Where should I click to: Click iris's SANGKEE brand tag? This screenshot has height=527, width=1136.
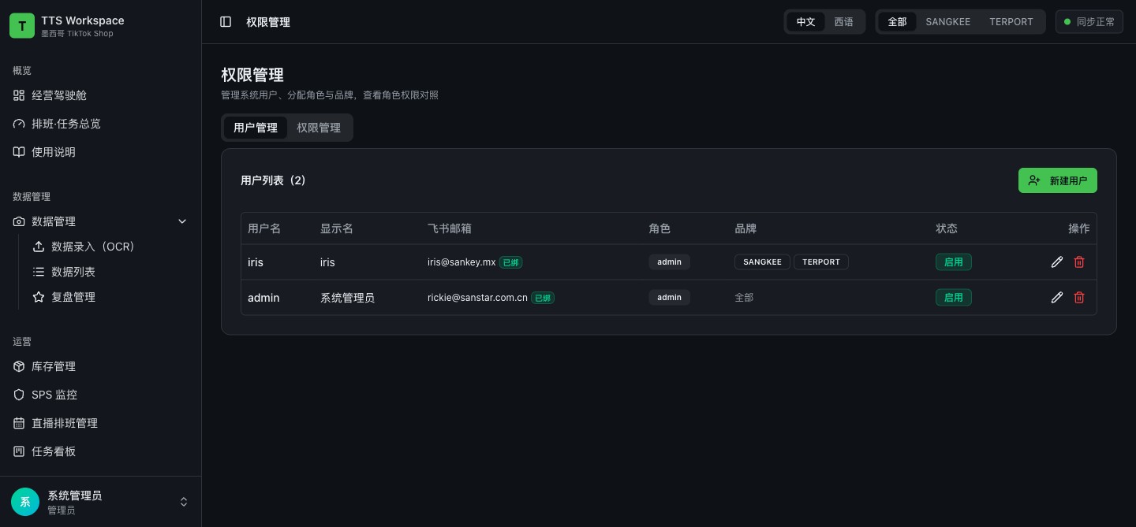click(762, 262)
